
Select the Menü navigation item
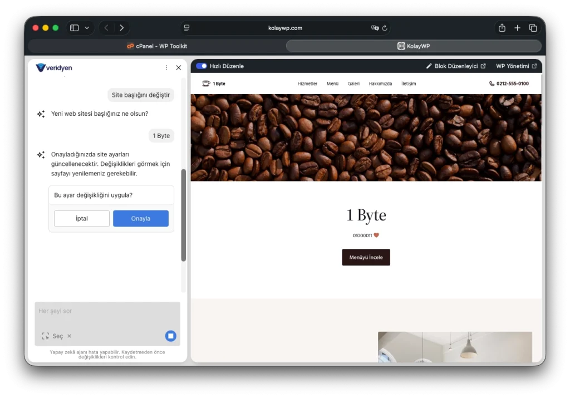tap(332, 83)
